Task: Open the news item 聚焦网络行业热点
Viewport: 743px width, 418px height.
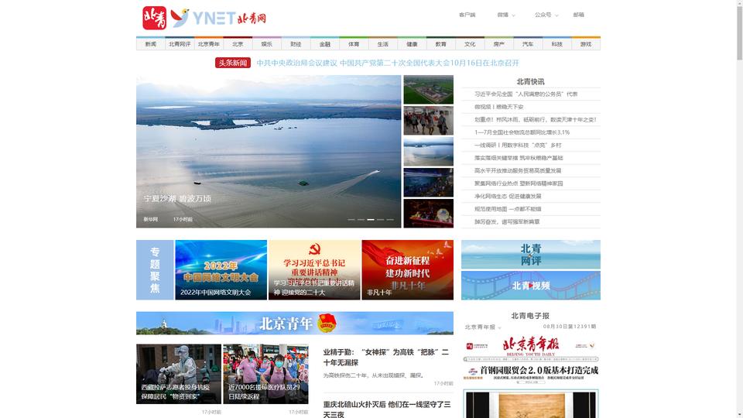Action: (x=519, y=183)
